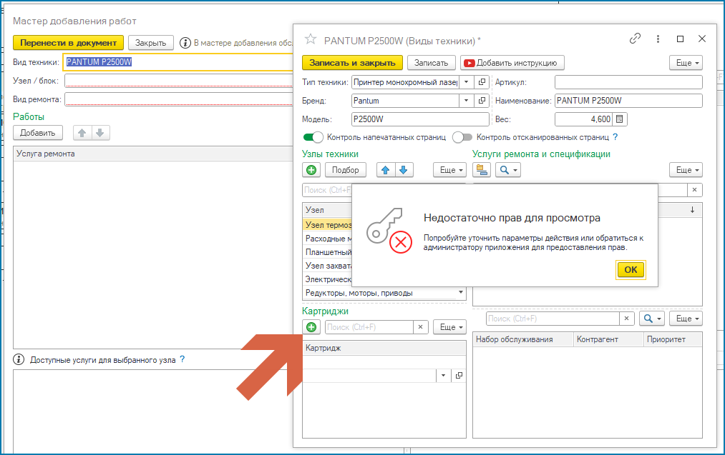The image size is (725, 455).
Task: Click Модель field with P2500W
Action: [x=420, y=119]
